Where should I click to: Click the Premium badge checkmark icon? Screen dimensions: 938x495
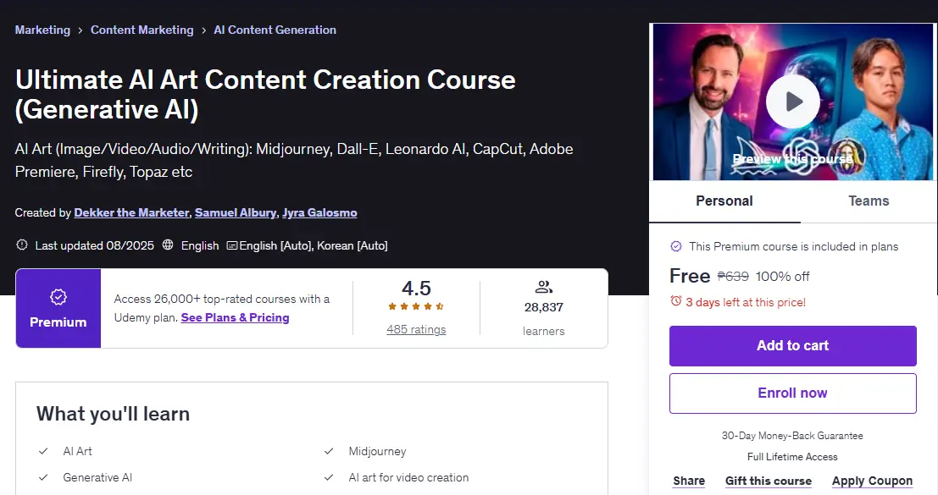coord(58,297)
